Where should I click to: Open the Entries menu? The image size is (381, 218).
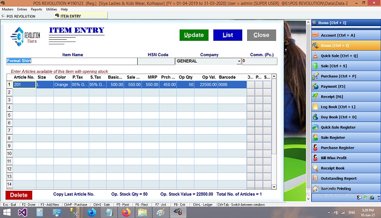tap(22, 9)
